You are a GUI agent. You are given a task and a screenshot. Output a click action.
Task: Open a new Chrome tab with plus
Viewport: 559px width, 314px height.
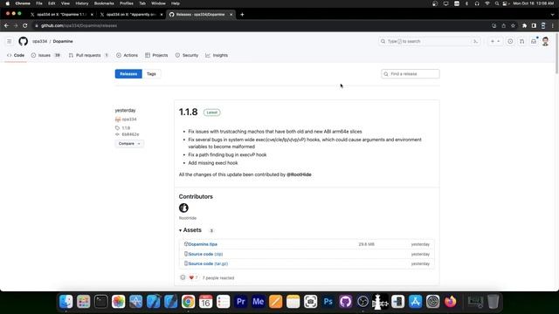pyautogui.click(x=242, y=15)
